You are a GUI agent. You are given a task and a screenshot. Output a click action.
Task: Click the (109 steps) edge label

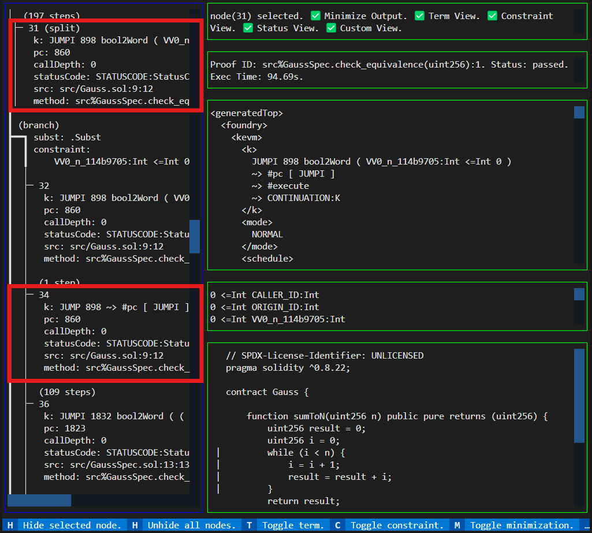click(x=67, y=392)
